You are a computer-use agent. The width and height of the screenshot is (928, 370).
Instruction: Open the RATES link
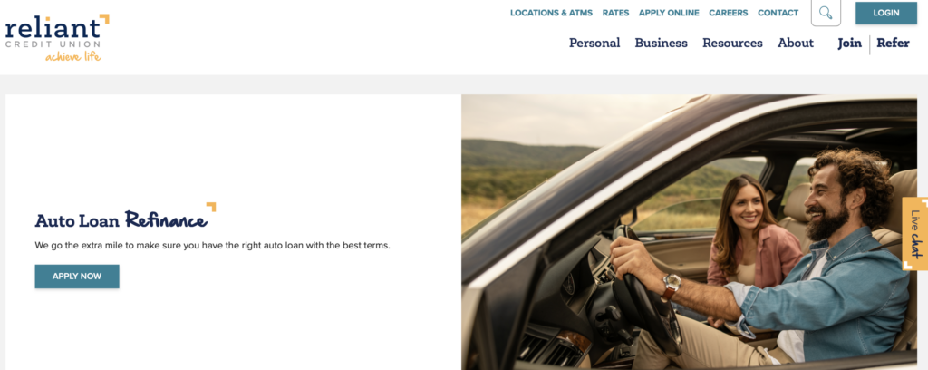tap(615, 13)
